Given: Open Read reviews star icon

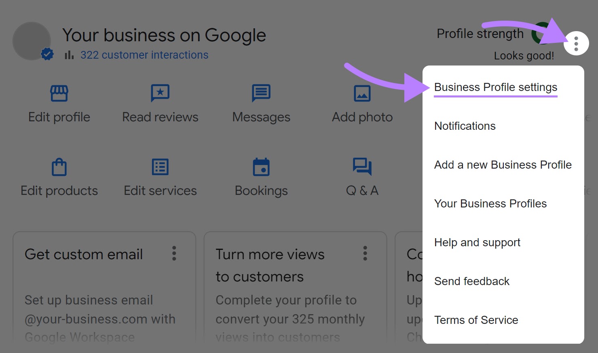Looking at the screenshot, I should pyautogui.click(x=160, y=93).
